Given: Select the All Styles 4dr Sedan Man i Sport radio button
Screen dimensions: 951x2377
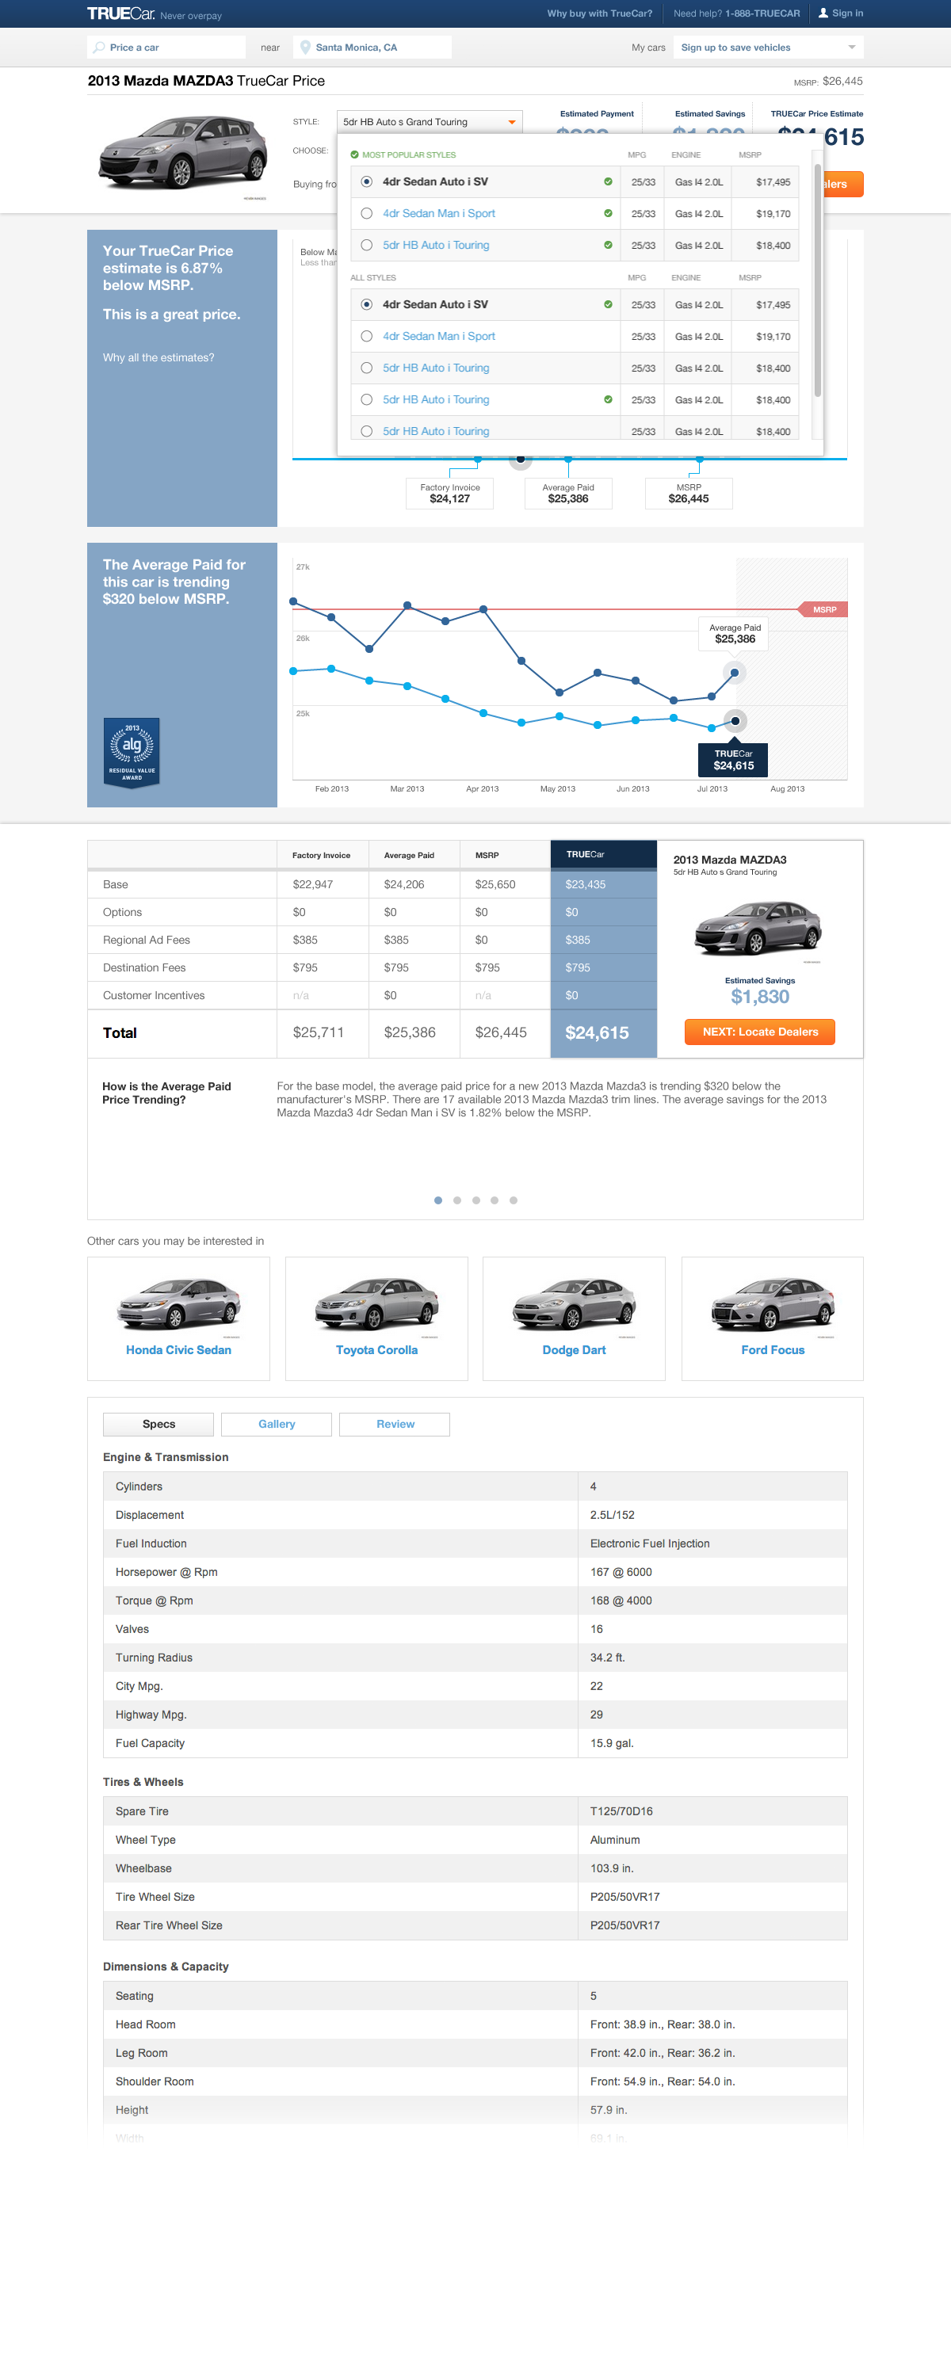Looking at the screenshot, I should point(367,336).
